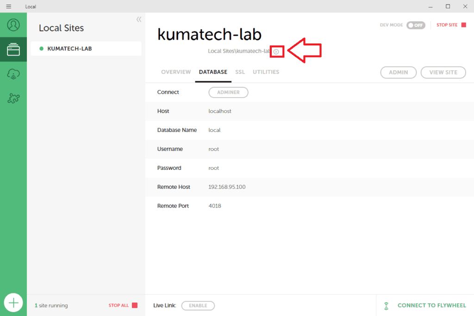Screen dimensions: 474x316
Task: Open the user account avatar
Action: [13, 25]
